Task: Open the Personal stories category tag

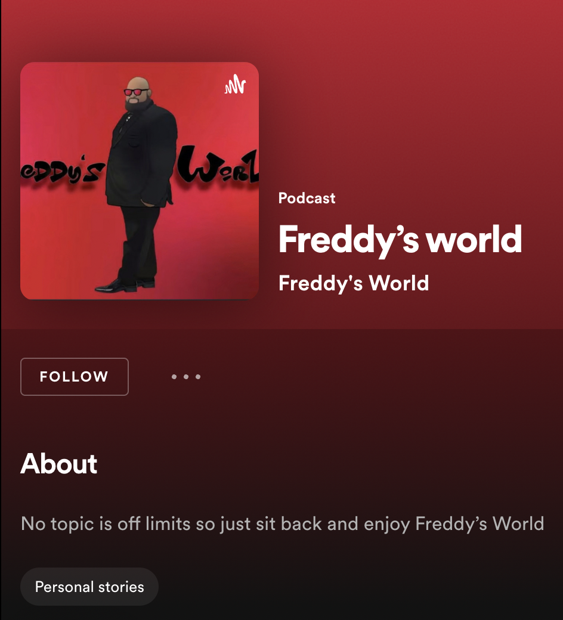Action: tap(89, 587)
